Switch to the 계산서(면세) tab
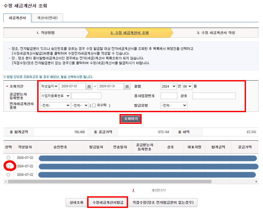Viewport: 263px width, 209px height. (47, 18)
